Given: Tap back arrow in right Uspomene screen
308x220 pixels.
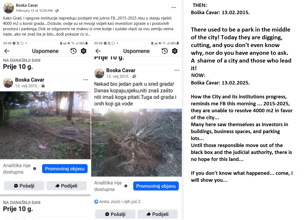Looking at the screenshot, I should pos(98,51).
